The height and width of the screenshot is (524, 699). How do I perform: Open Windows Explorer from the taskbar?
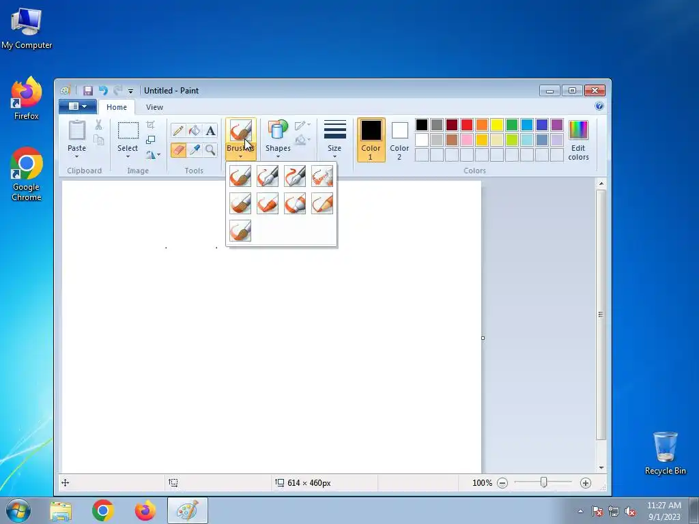click(x=61, y=510)
